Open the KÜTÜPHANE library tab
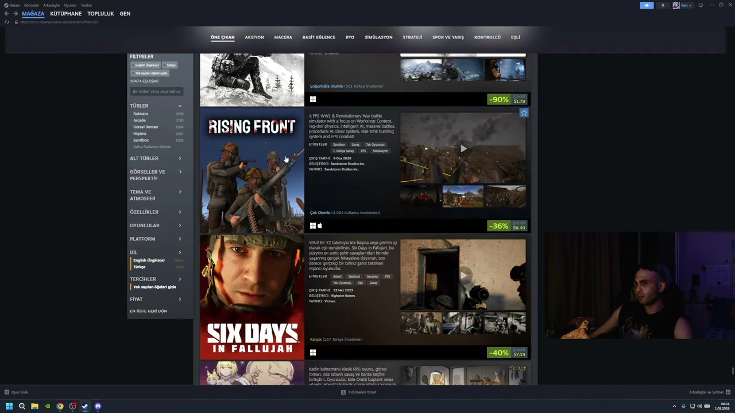Screen dimensions: 735x413 [66, 14]
